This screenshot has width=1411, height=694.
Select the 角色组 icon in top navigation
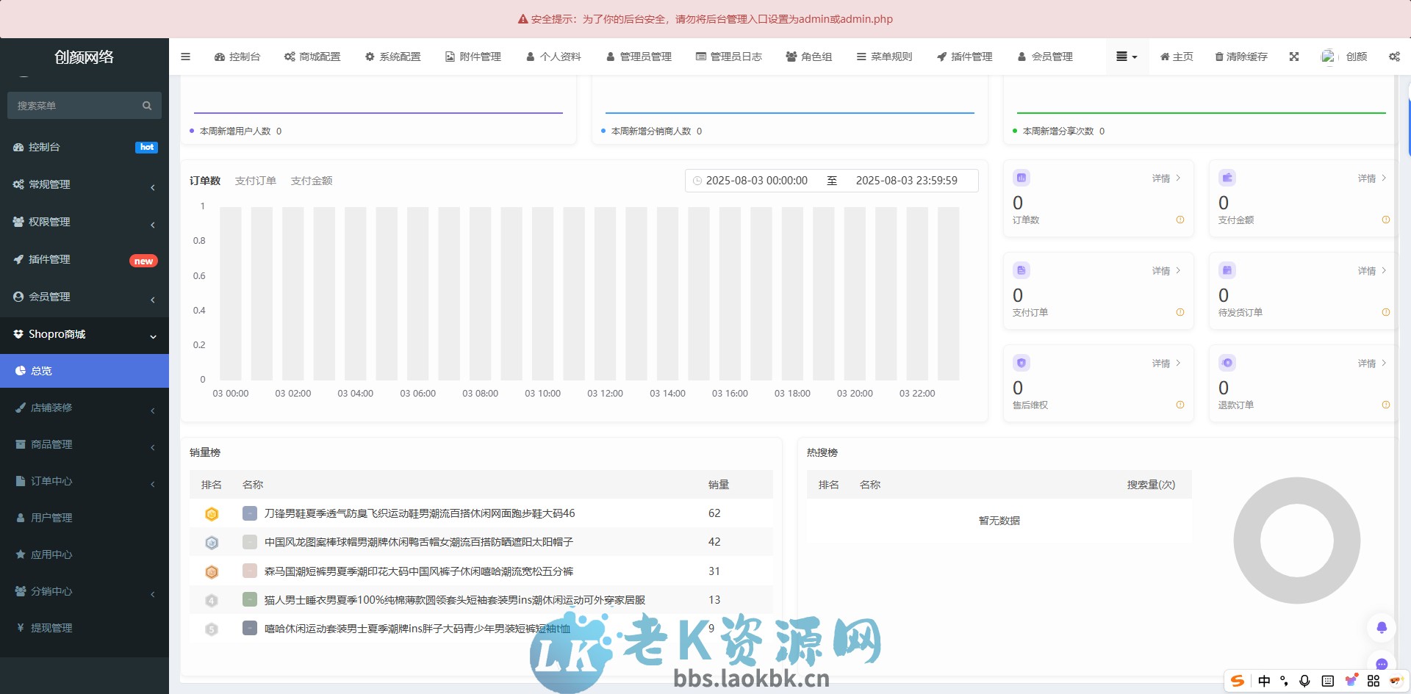[790, 57]
